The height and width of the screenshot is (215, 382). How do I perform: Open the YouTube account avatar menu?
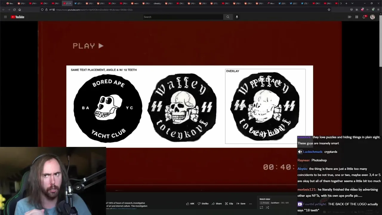372,17
